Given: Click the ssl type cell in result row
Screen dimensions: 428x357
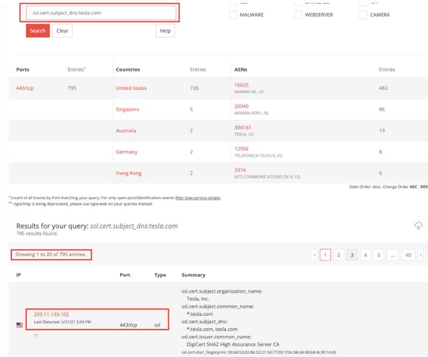Looking at the screenshot, I should click(x=157, y=325).
